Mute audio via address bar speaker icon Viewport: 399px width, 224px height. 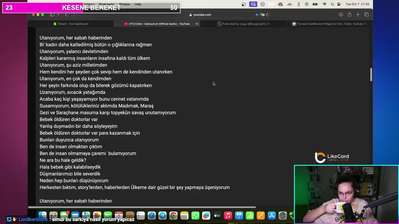click(x=257, y=15)
